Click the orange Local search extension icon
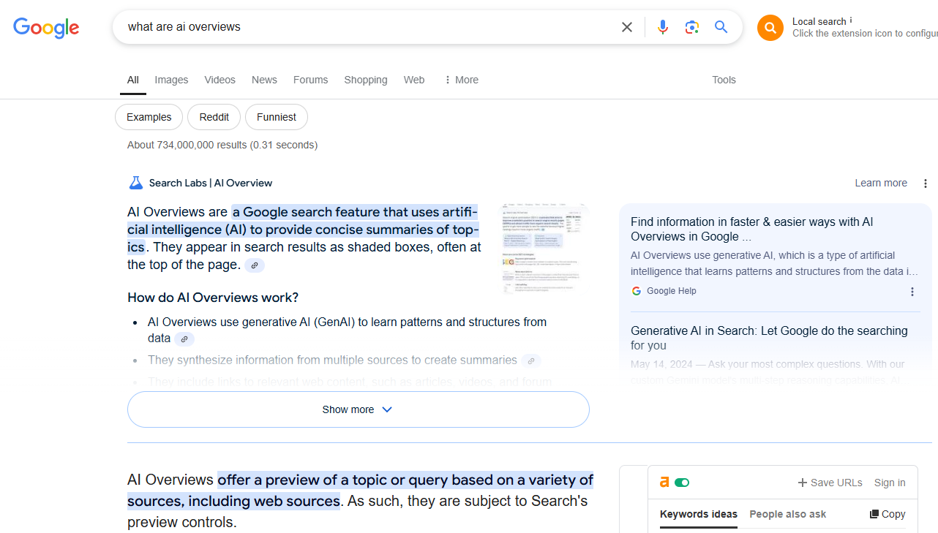Screen dimensions: 938x533 (770, 28)
